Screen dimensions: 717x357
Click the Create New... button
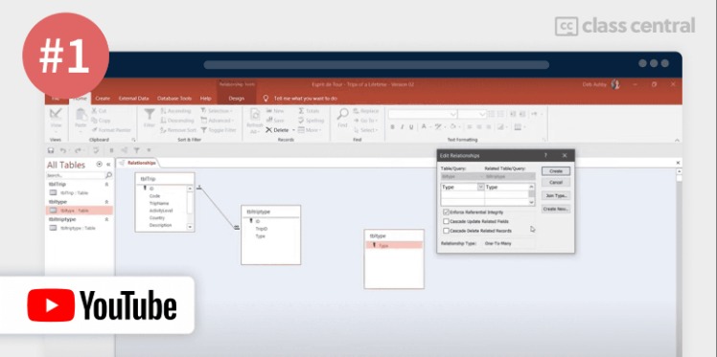[556, 209]
